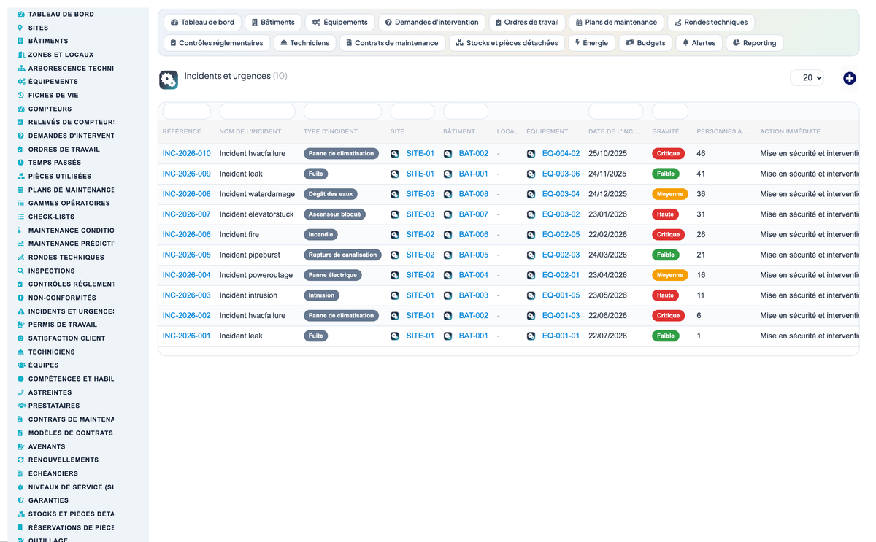The height and width of the screenshot is (542, 876).
Task: Click the Référence column filter field
Action: (x=187, y=112)
